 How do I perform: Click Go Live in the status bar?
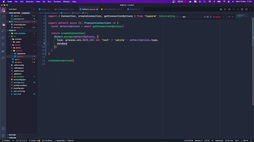(x=229, y=140)
